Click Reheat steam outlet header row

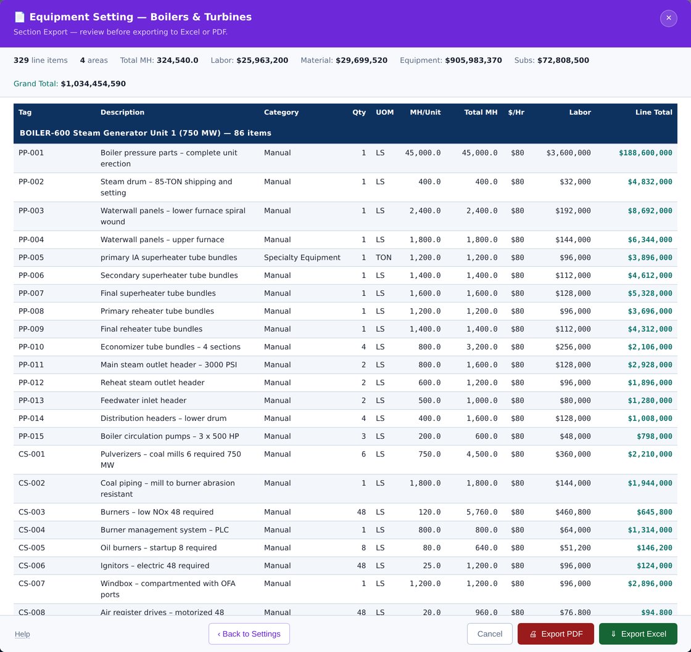point(345,383)
